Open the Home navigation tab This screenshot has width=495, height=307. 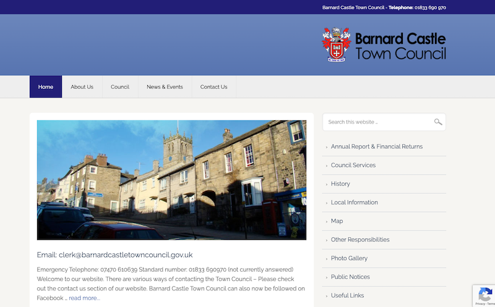(x=46, y=87)
